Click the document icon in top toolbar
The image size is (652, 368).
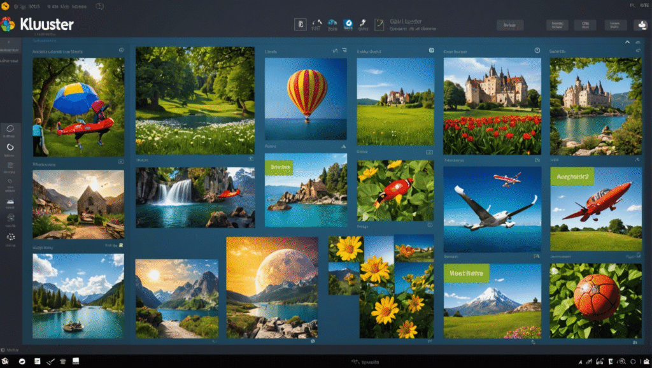click(x=301, y=25)
